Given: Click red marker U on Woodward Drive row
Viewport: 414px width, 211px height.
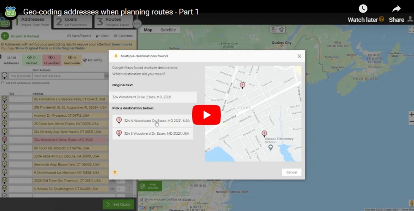Looking at the screenshot, I should click(4, 140).
